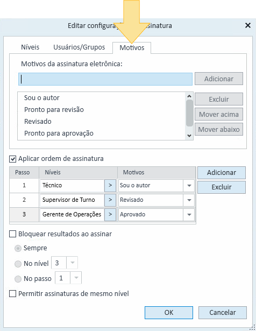Viewport: 256px width, 331px height.
Task: Check Permitir assinaturas de mesmo nível
Action: click(13, 294)
